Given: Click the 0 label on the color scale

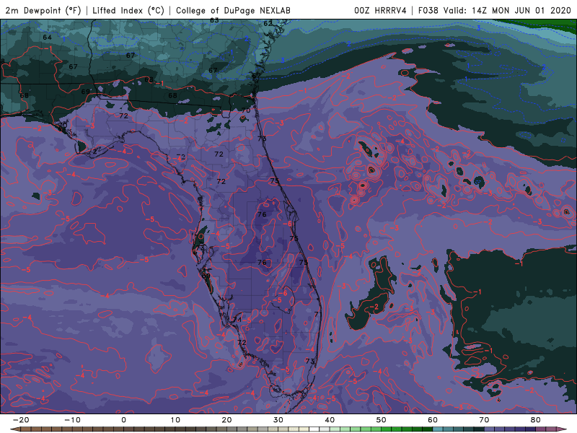Looking at the screenshot, I should point(123,420).
